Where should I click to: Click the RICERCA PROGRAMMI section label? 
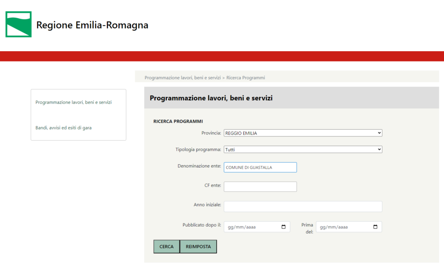178,121
